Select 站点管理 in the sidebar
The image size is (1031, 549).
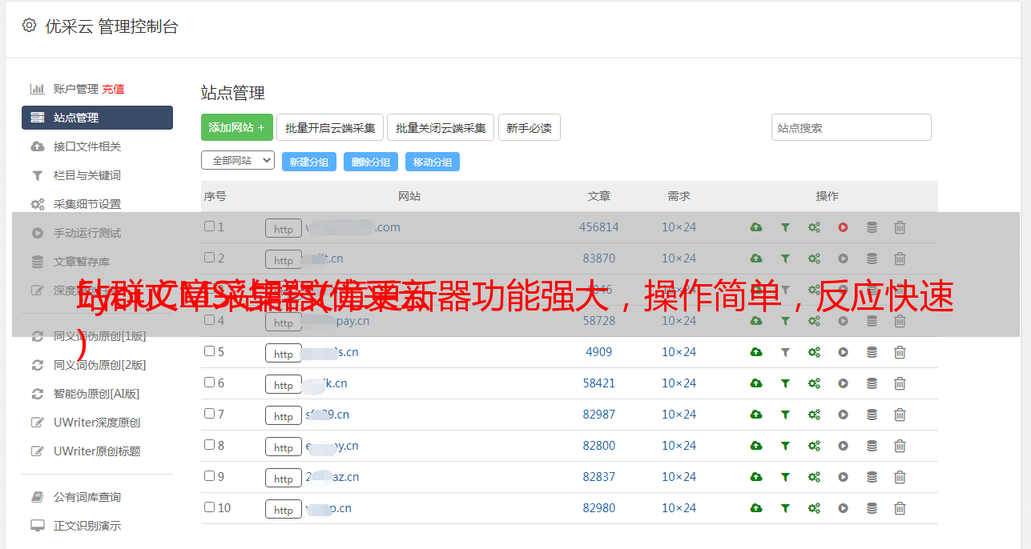(x=97, y=118)
